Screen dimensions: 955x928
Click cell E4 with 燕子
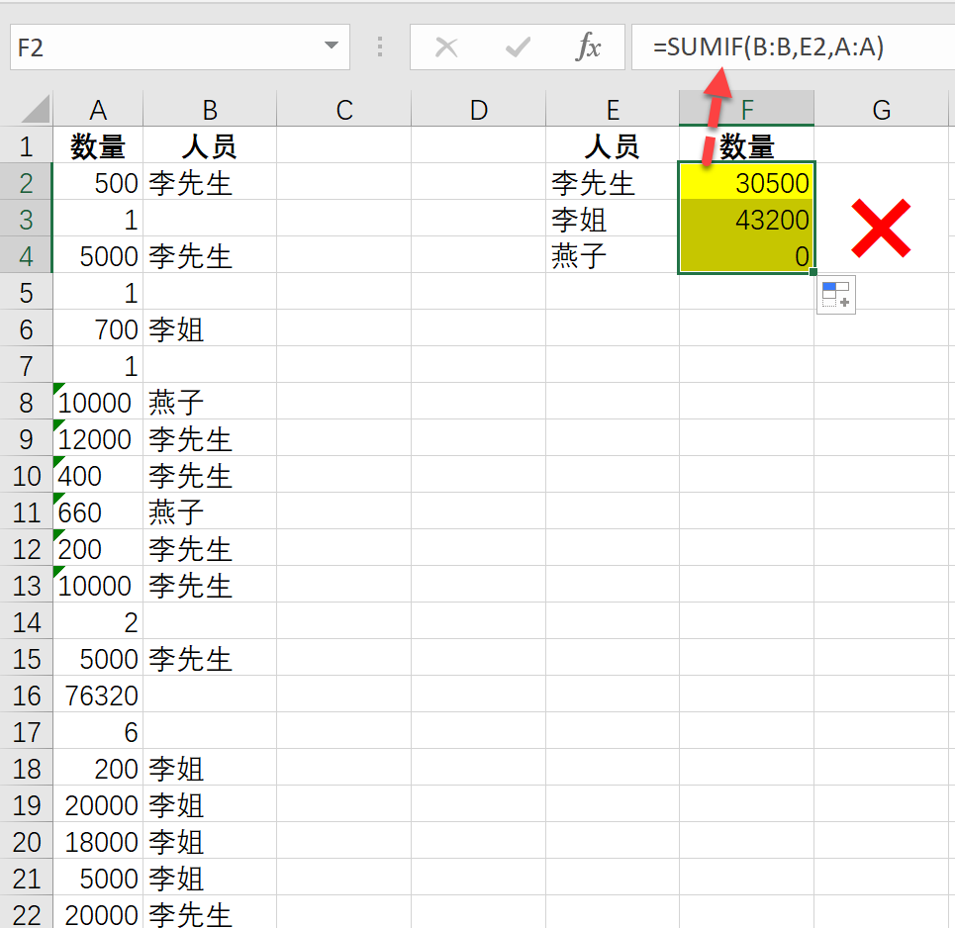(x=613, y=256)
